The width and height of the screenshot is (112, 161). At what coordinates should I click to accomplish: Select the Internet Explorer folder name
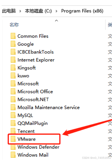pyautogui.click(x=36, y=60)
